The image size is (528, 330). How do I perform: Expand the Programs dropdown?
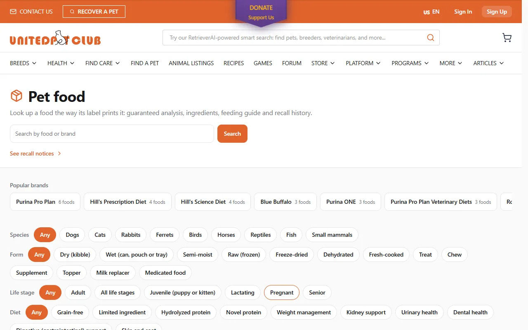[x=410, y=63]
